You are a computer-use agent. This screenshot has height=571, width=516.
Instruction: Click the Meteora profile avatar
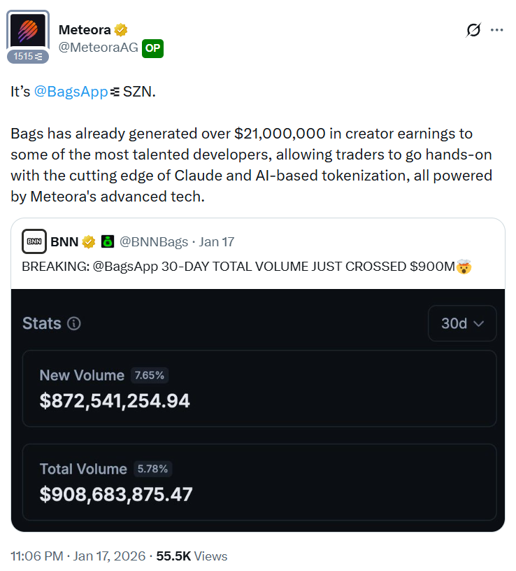[x=28, y=31]
